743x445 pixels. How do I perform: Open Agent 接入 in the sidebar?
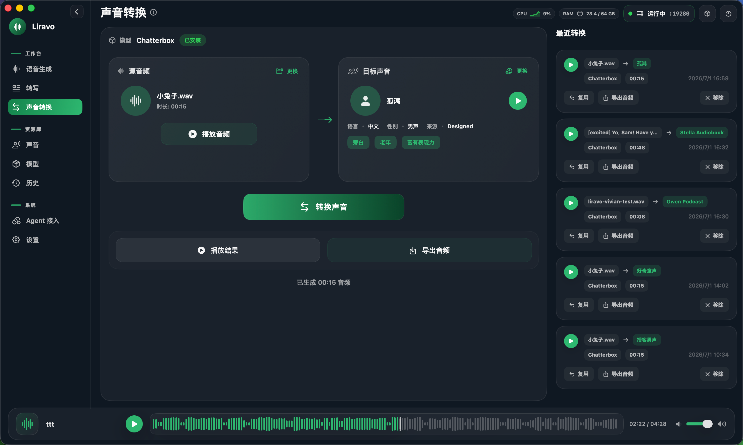(45, 221)
